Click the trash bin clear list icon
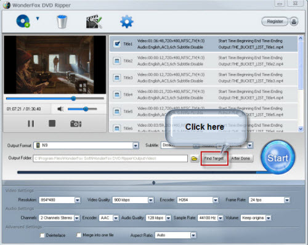Image resolution: width=308 pixels, height=245 pixels. point(62,22)
